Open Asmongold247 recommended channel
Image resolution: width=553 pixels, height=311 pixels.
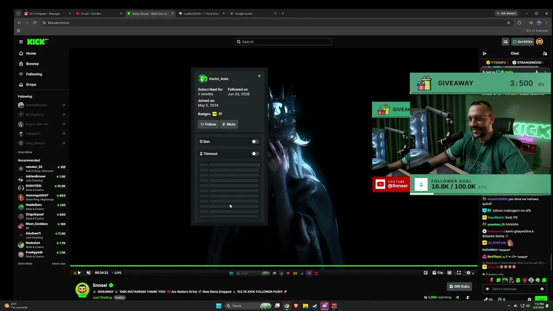pos(41,197)
